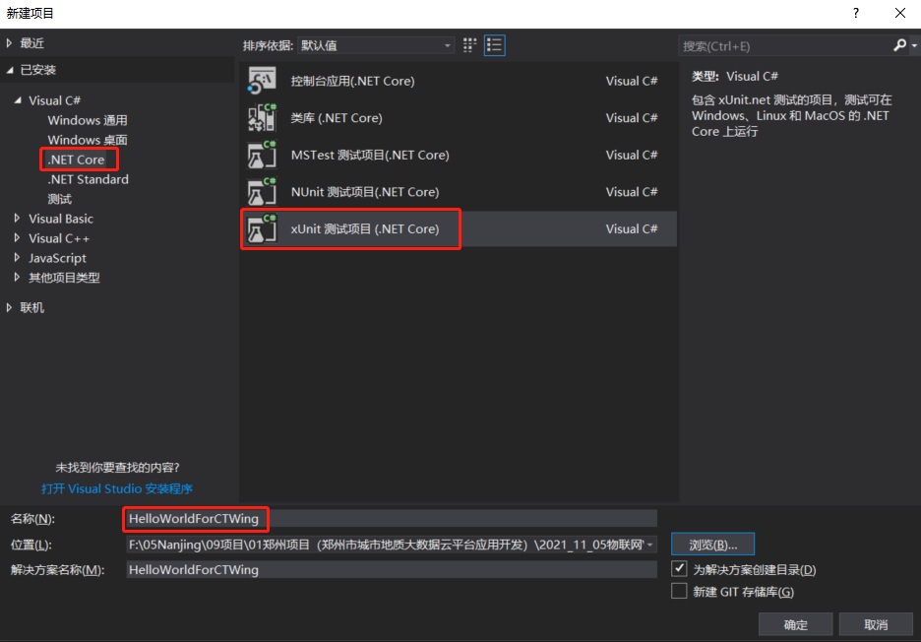This screenshot has width=921, height=642.
Task: Select the .NET Core category
Action: pyautogui.click(x=77, y=160)
